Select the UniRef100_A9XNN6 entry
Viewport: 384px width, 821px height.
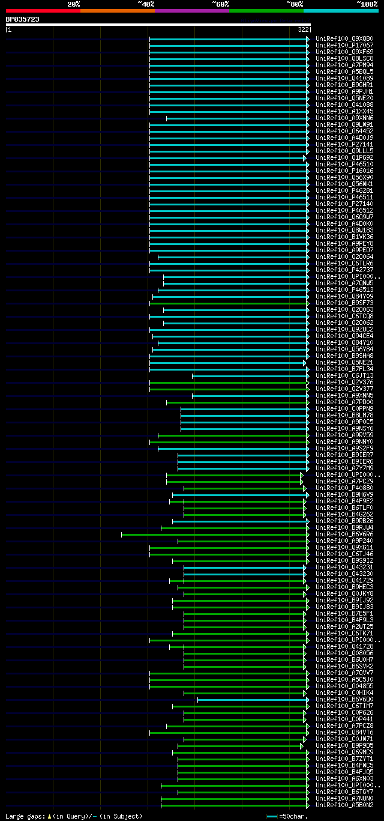click(344, 118)
